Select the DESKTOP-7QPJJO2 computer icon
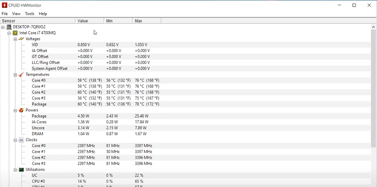Viewport: 377px width, 187px height. tap(9, 27)
